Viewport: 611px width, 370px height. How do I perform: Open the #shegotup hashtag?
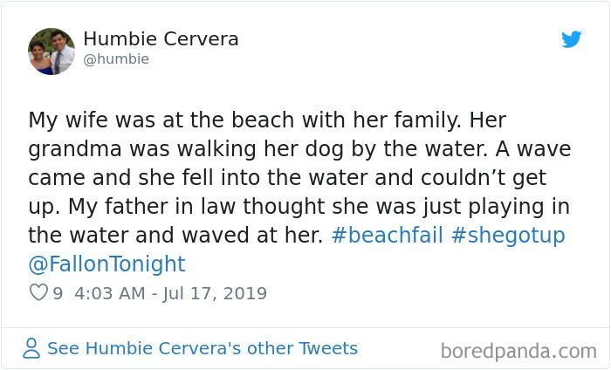508,235
